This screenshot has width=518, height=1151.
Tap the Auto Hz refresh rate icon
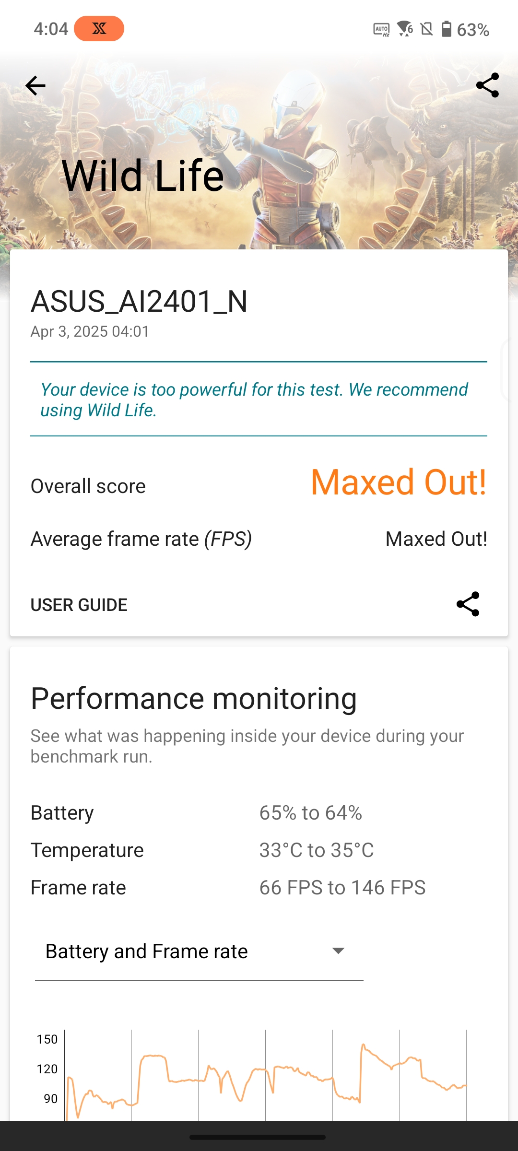tap(381, 30)
